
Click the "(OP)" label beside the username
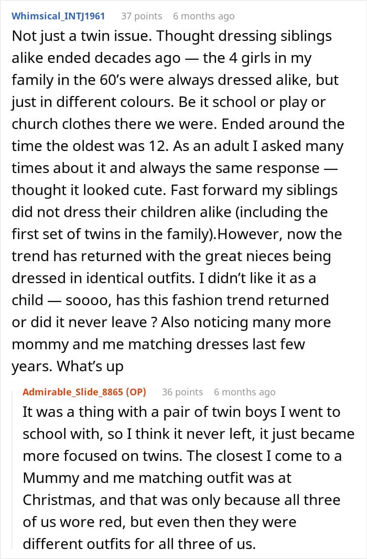click(x=135, y=392)
